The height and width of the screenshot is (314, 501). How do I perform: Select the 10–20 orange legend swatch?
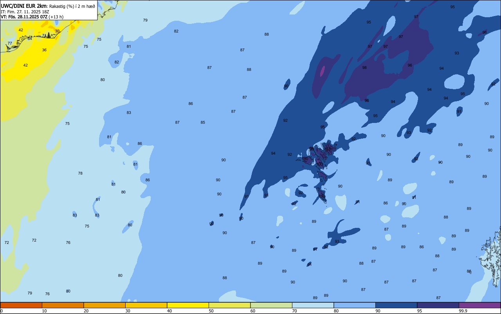(63, 305)
